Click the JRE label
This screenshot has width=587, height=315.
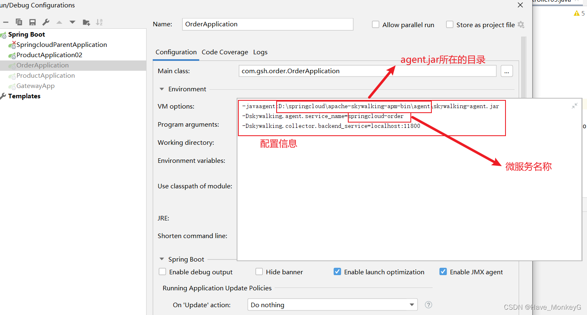[163, 218]
